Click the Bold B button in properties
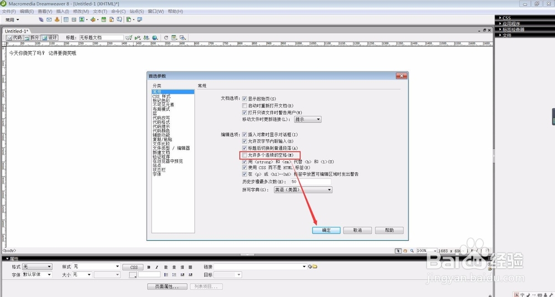 click(149, 267)
